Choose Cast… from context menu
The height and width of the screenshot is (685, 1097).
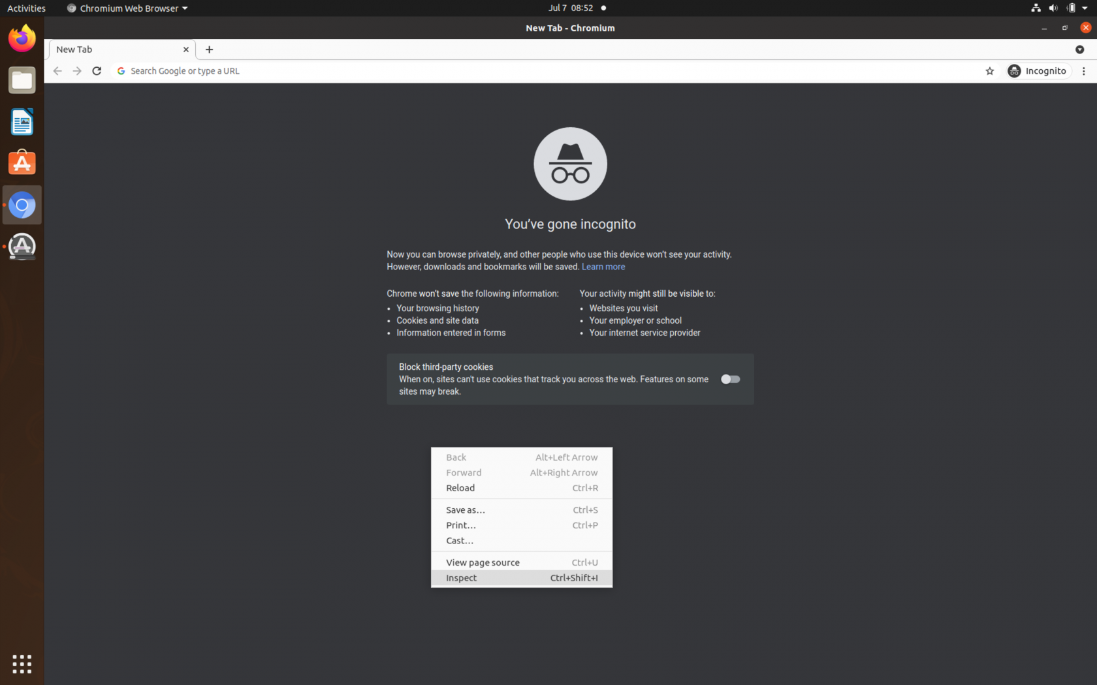click(x=522, y=541)
